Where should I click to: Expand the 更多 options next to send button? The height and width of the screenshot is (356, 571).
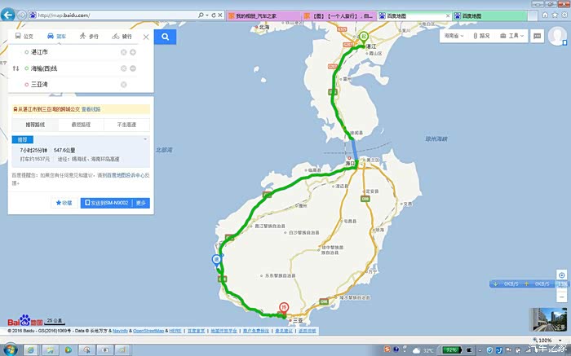coord(141,203)
